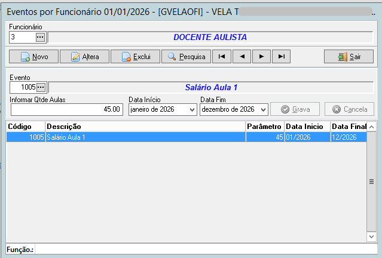
Task: Click the Grava save button
Action: [x=295, y=109]
